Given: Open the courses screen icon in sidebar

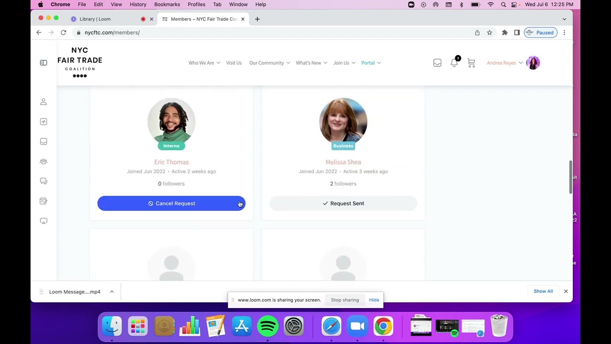Looking at the screenshot, I should click(43, 221).
